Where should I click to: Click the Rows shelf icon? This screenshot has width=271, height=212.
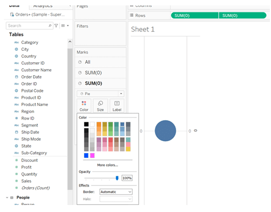coord(132,15)
